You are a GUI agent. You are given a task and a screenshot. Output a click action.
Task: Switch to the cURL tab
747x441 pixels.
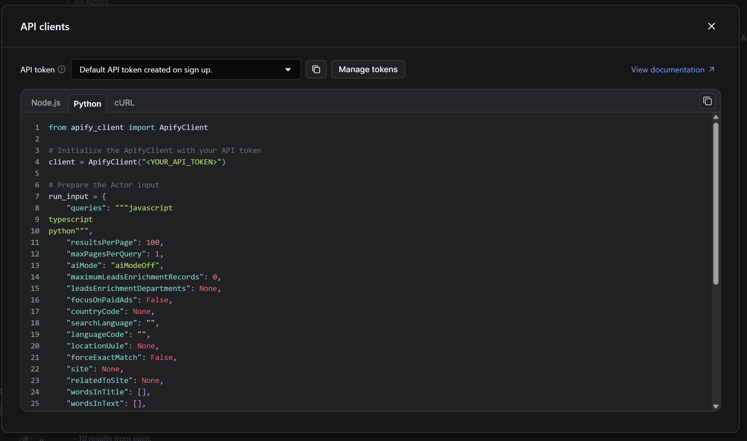tap(124, 103)
